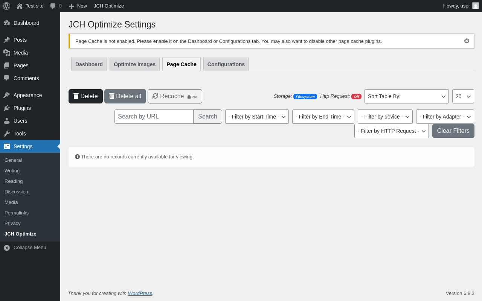This screenshot has height=301, width=482.
Task: Click the Media icon in sidebar
Action: (x=7, y=53)
